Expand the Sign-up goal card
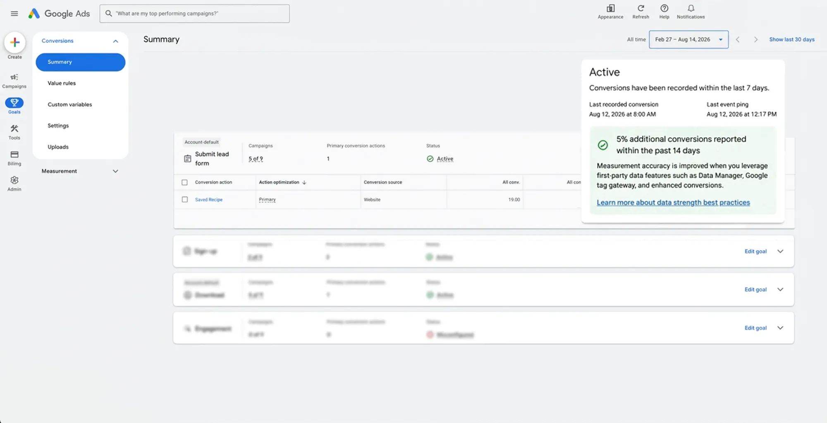Screen dimensions: 827x423 pyautogui.click(x=780, y=251)
